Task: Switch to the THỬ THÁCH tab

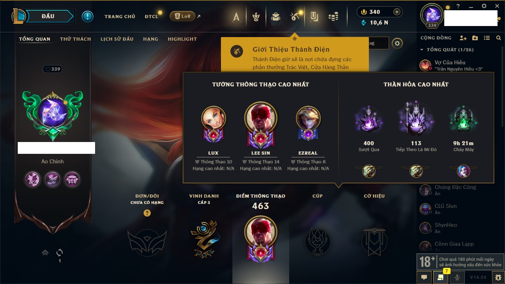Action: point(75,39)
